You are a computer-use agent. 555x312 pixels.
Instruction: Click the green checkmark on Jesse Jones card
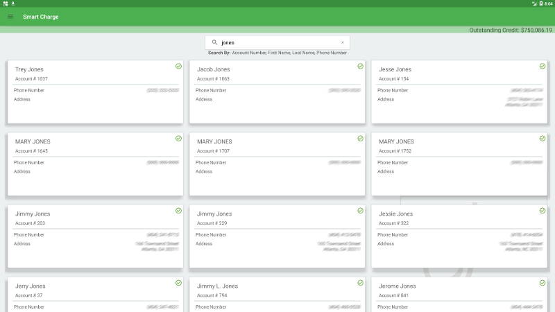543,66
